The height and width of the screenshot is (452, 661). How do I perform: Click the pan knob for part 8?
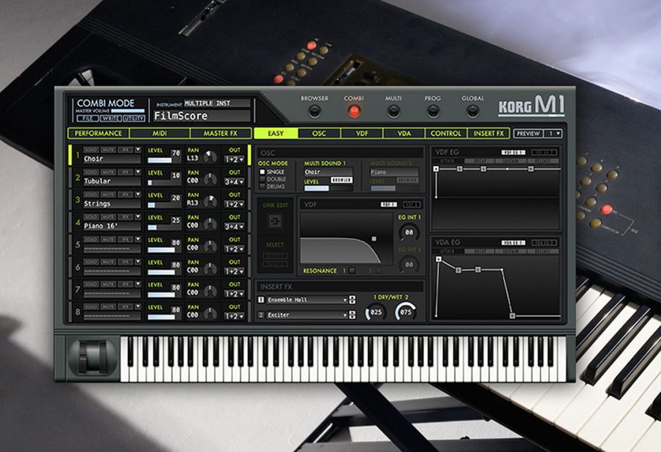click(x=210, y=313)
